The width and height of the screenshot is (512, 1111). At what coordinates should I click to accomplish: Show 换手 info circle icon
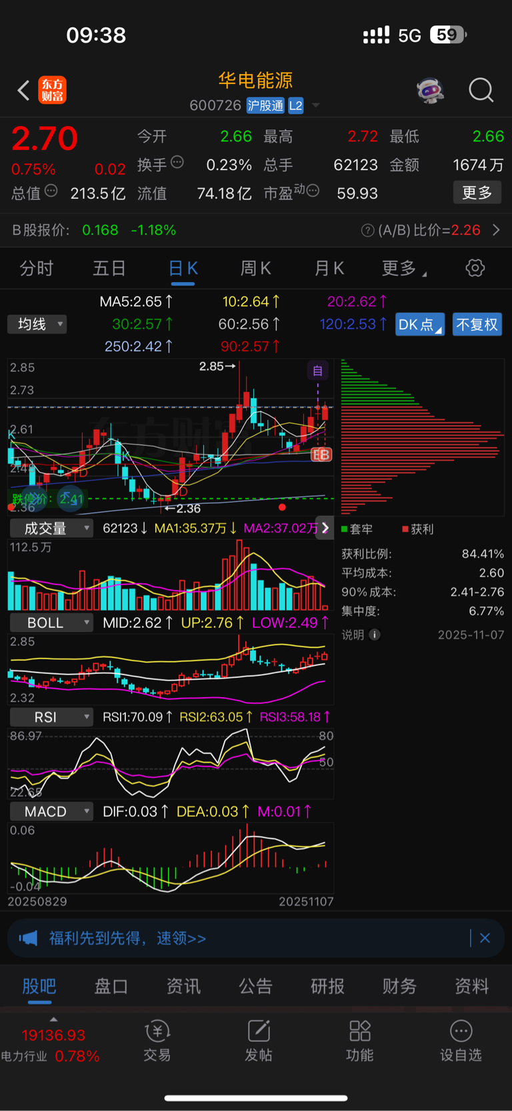(177, 161)
